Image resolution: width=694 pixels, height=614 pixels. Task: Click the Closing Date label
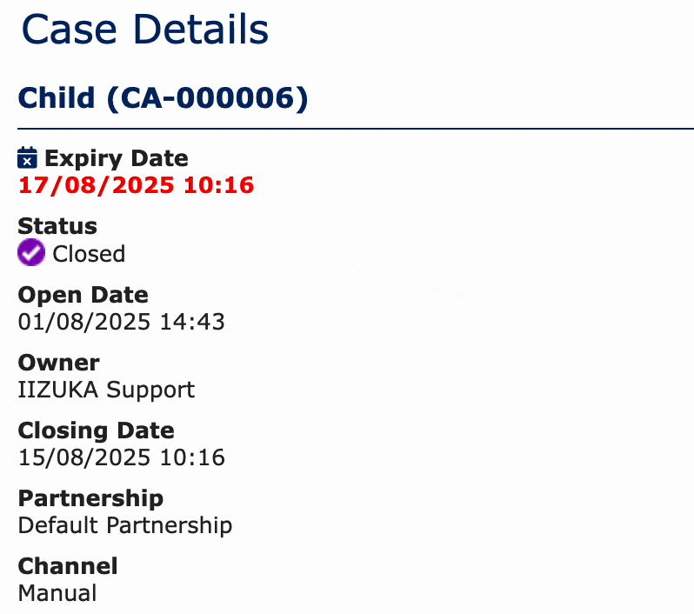click(x=96, y=430)
